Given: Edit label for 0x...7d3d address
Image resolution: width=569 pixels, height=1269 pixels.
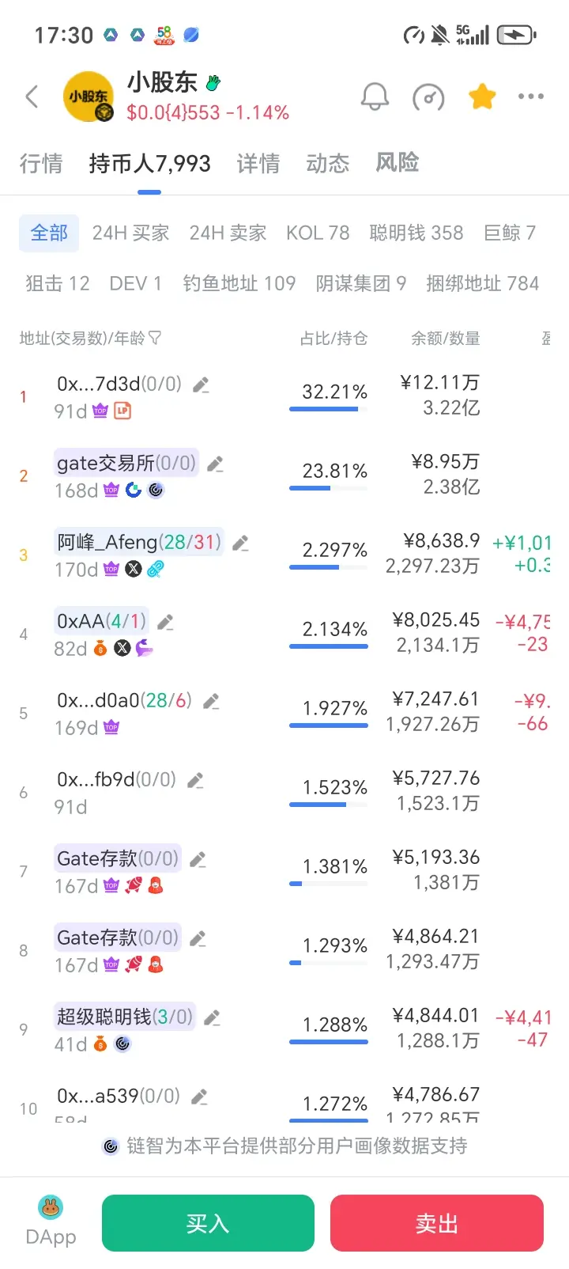Looking at the screenshot, I should (202, 385).
